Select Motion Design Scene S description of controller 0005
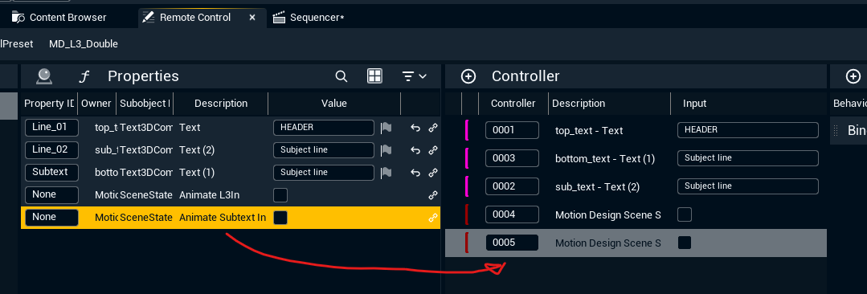Screen dimensions: 867x294 pos(607,243)
